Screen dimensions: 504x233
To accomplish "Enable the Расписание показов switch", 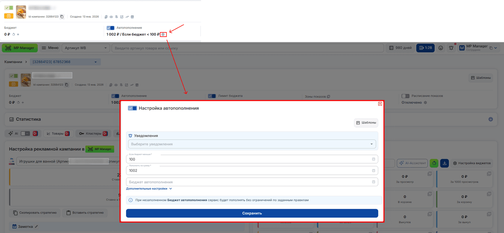I will pos(406,96).
